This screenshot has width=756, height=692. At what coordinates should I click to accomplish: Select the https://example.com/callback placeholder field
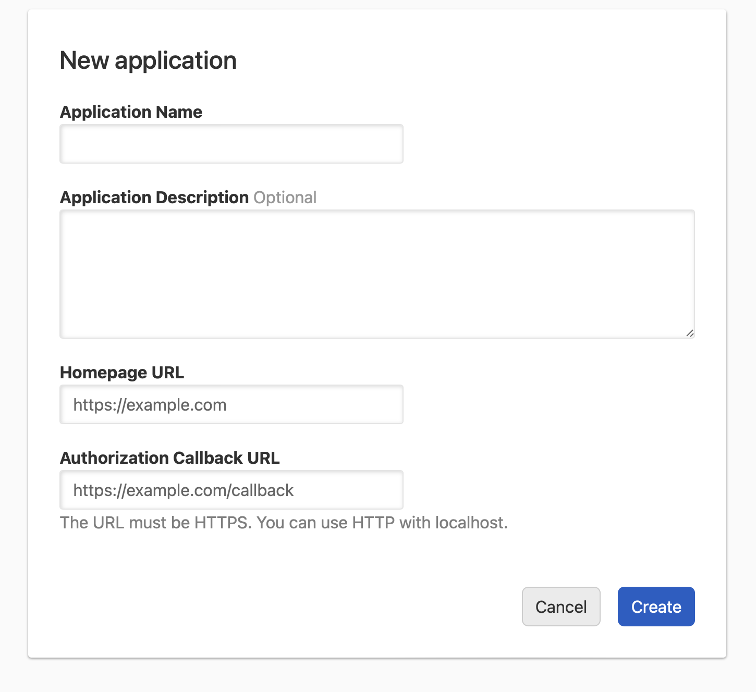pyautogui.click(x=231, y=490)
